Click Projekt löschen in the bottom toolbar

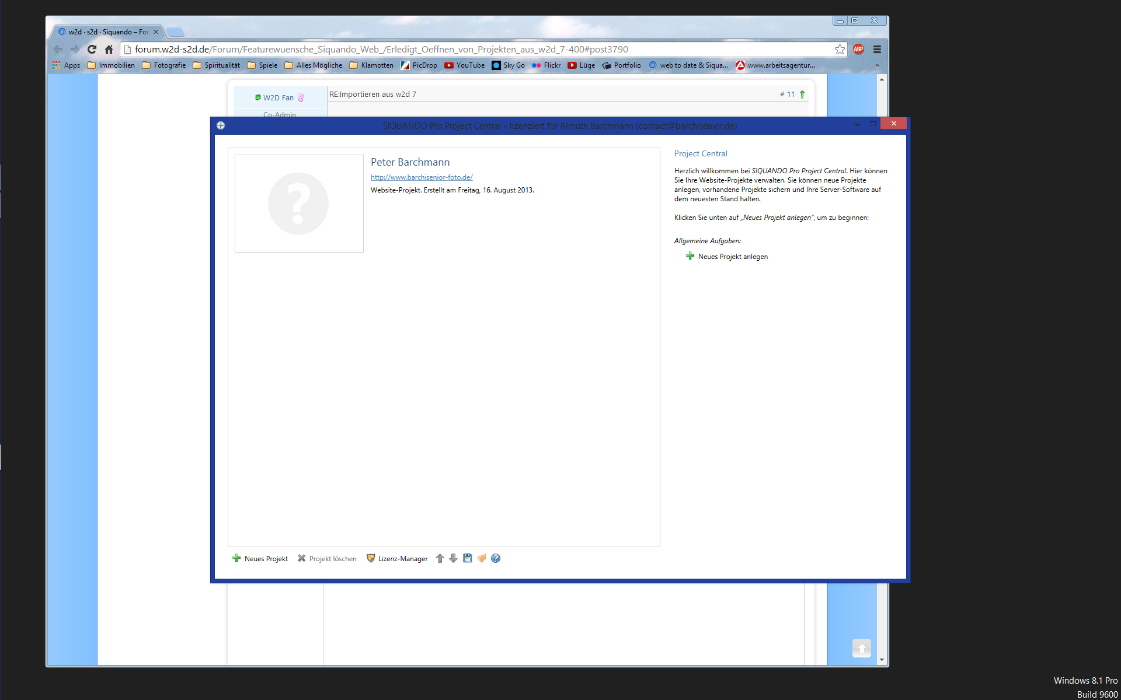327,558
